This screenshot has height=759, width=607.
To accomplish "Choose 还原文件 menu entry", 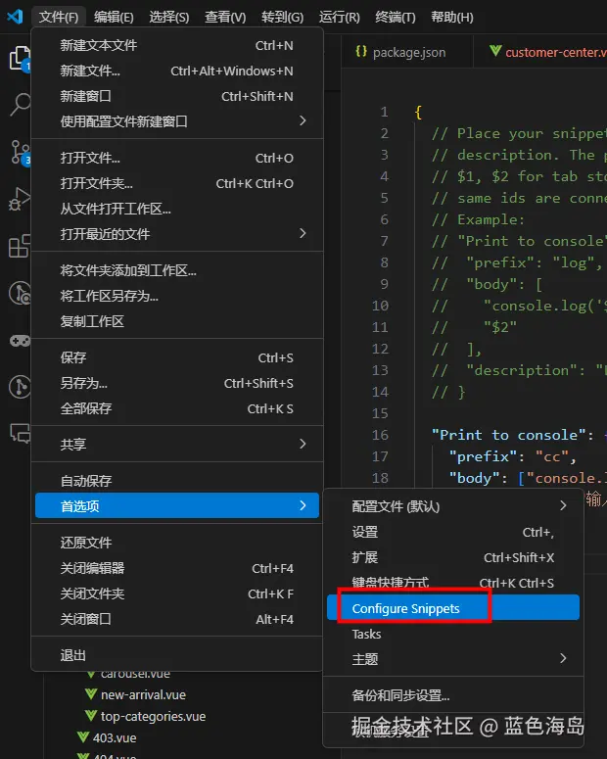I will [177, 543].
